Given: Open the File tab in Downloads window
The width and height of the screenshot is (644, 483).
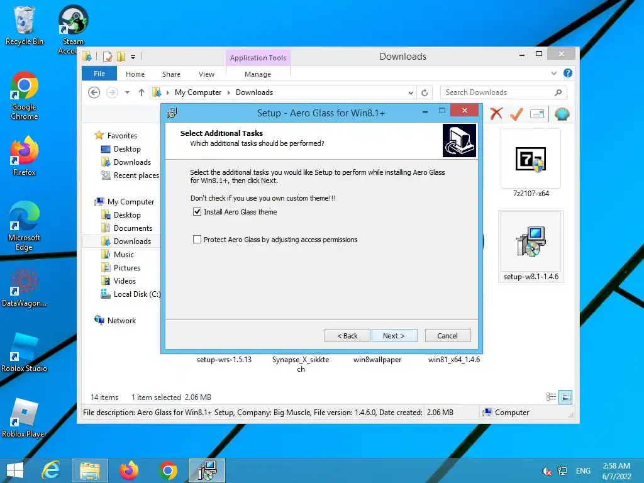Looking at the screenshot, I should (99, 74).
